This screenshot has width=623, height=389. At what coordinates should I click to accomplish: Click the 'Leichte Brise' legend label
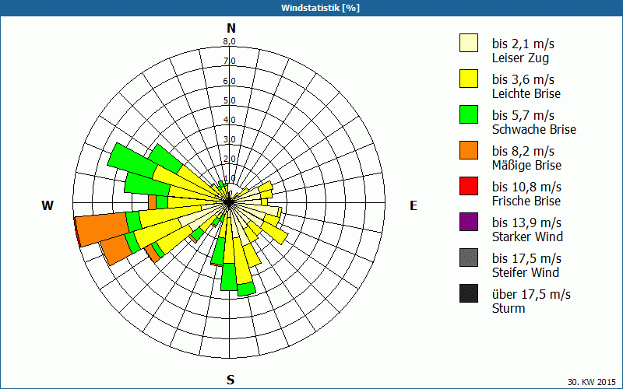pyautogui.click(x=526, y=93)
